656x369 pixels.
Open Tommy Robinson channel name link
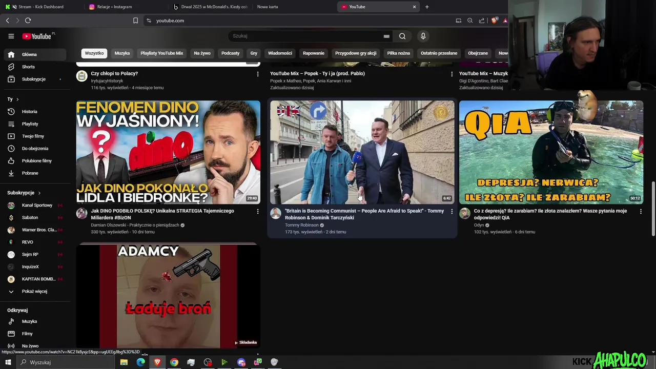coord(302,225)
